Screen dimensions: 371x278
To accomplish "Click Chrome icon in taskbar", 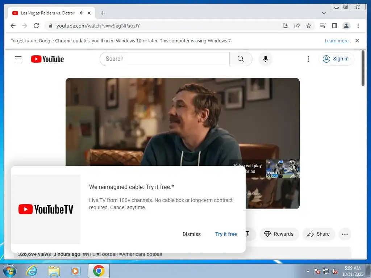I will click(x=99, y=271).
